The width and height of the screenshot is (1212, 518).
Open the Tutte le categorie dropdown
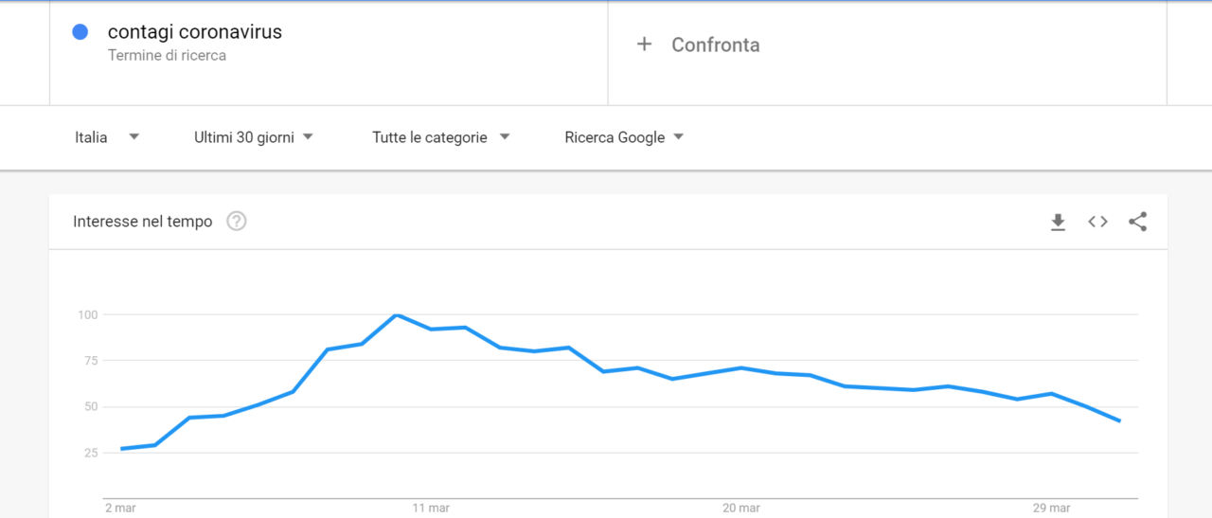[441, 137]
